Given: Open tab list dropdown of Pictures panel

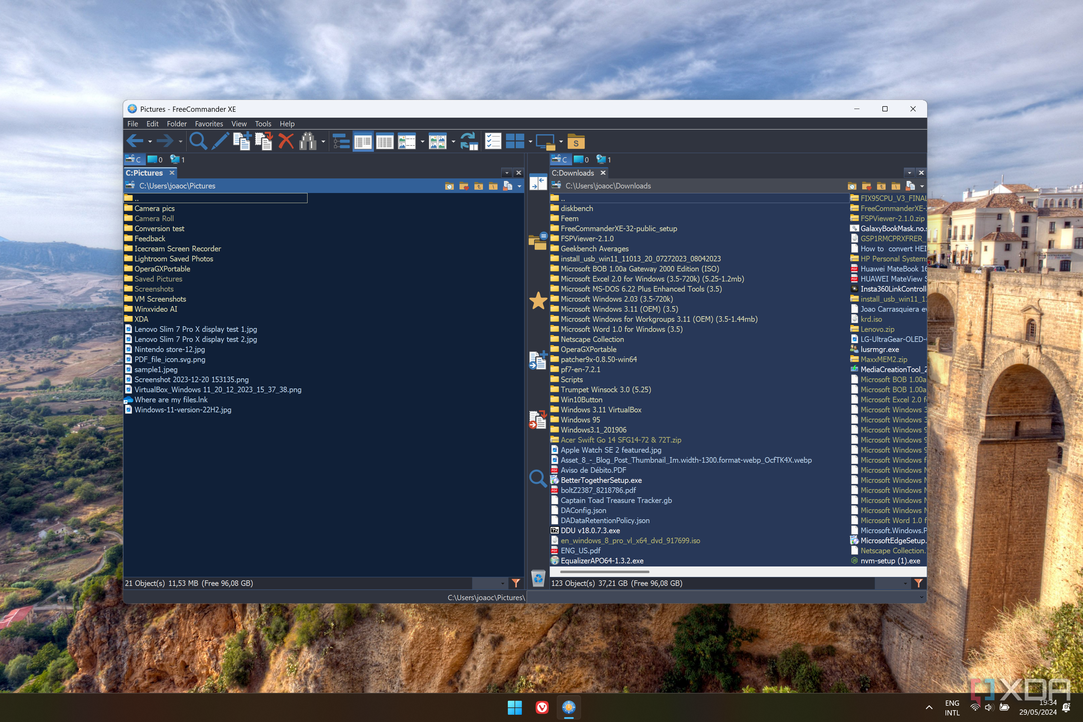Looking at the screenshot, I should (x=507, y=173).
